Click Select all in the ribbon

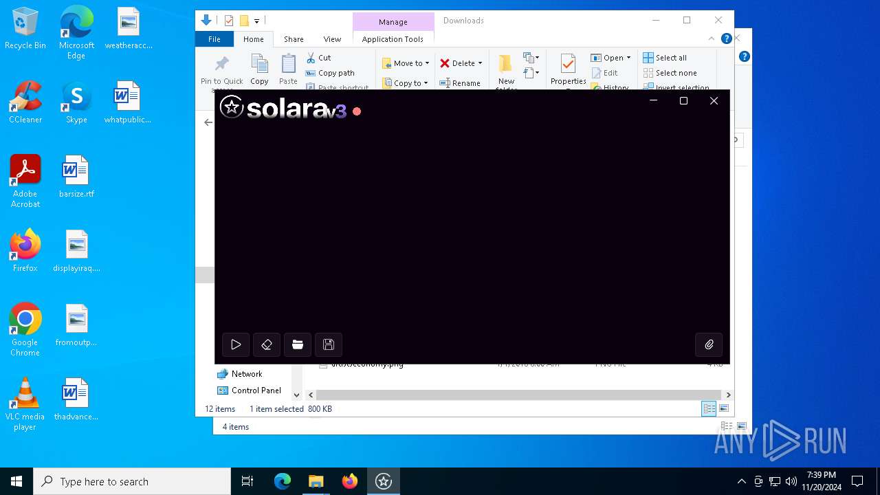point(665,58)
